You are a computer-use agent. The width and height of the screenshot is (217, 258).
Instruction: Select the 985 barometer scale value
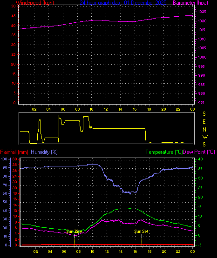(x=202, y=85)
